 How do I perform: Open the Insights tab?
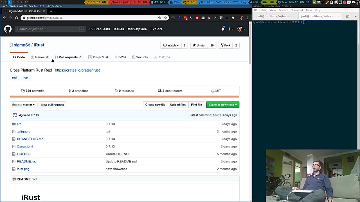[x=162, y=57]
